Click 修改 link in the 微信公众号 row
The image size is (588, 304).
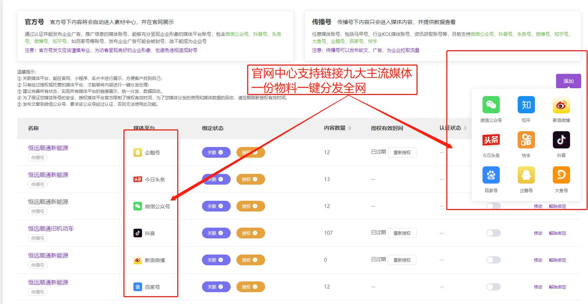(x=538, y=206)
